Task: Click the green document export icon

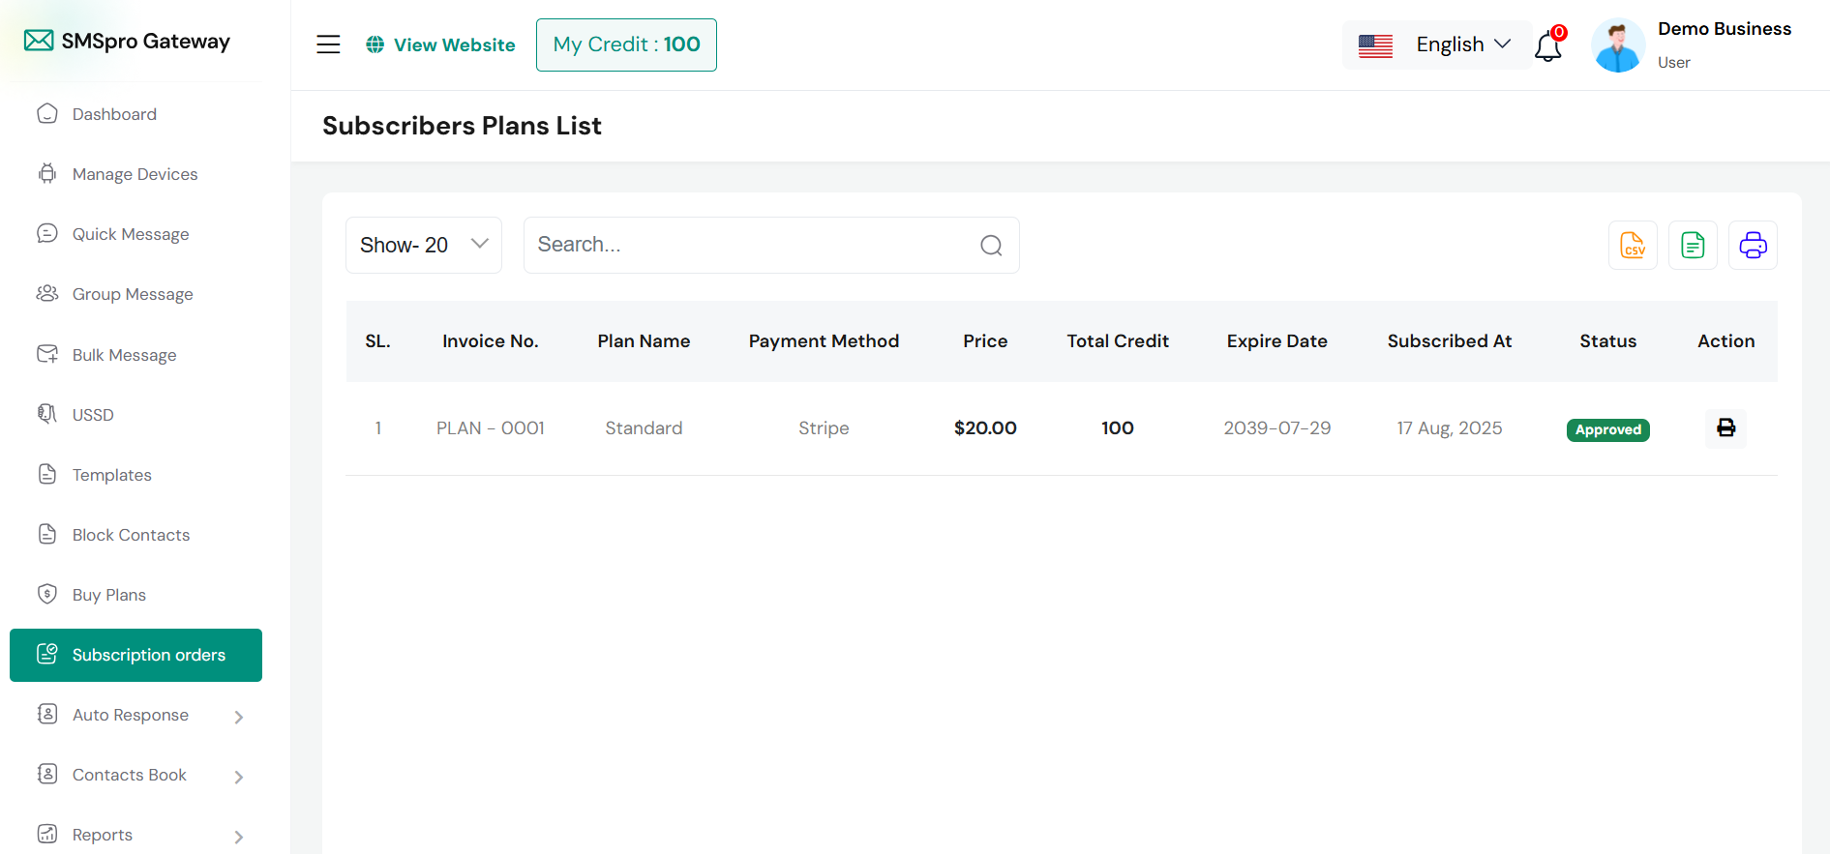Action: pyautogui.click(x=1693, y=246)
